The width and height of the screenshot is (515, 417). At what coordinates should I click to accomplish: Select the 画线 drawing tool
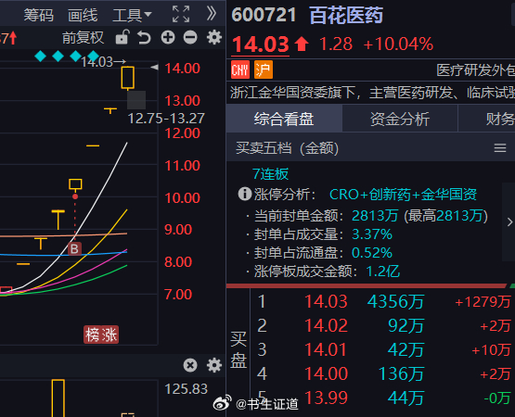coord(83,15)
